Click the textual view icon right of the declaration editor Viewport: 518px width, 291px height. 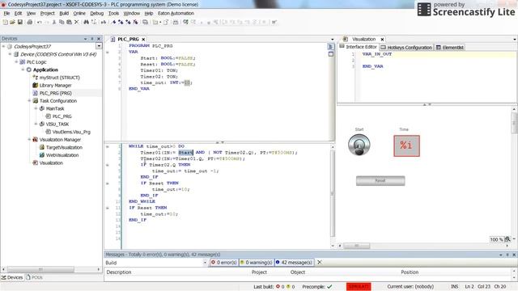[x=331, y=47]
